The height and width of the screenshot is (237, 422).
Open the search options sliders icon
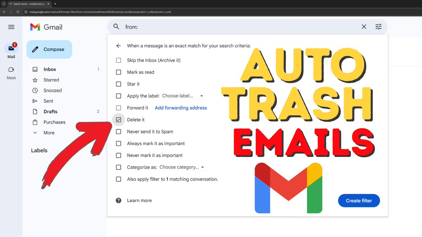(x=378, y=27)
